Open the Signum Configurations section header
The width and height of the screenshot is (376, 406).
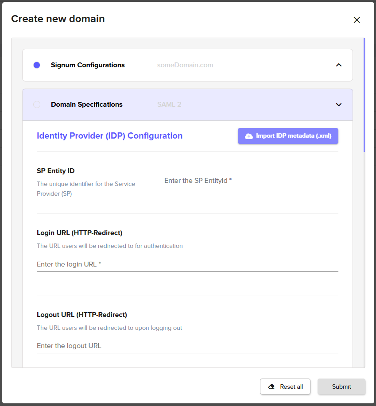coord(88,65)
